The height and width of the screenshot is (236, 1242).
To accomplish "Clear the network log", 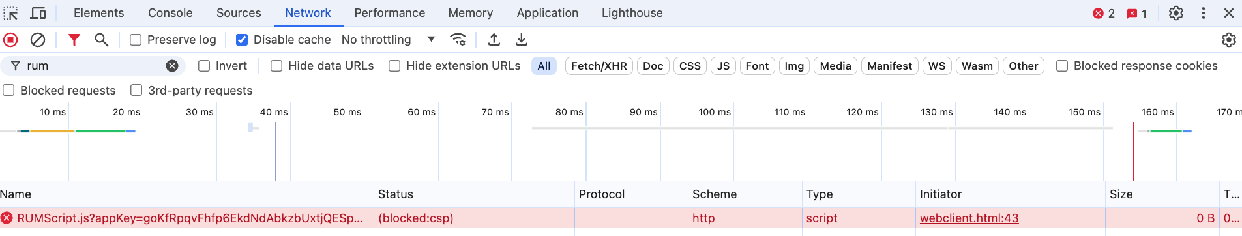I will (38, 40).
